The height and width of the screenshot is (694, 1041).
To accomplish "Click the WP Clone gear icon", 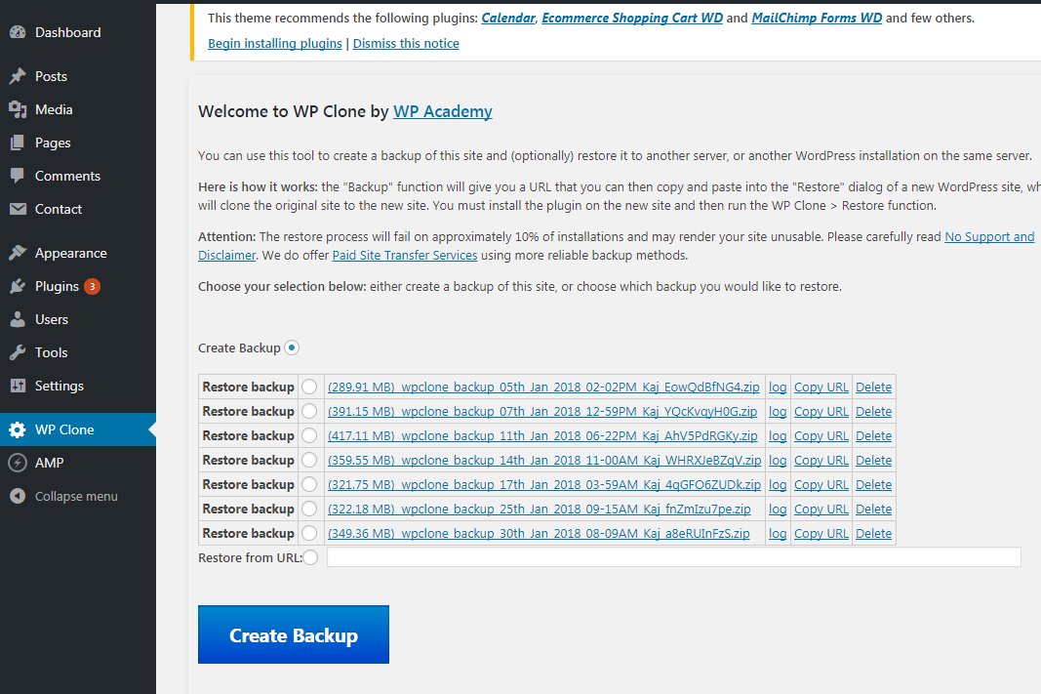I will [x=18, y=429].
